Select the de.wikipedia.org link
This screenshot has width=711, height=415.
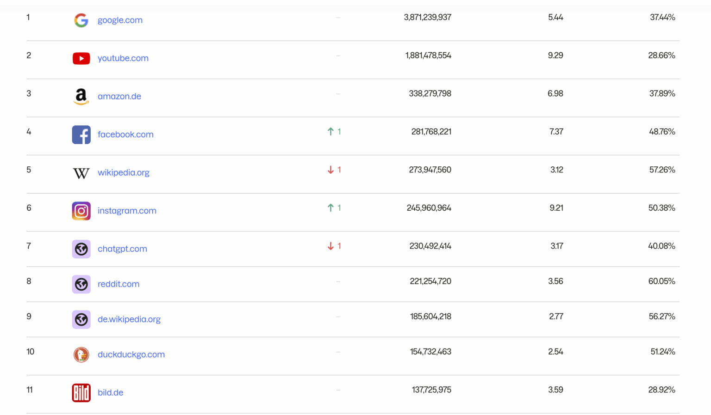click(x=129, y=319)
